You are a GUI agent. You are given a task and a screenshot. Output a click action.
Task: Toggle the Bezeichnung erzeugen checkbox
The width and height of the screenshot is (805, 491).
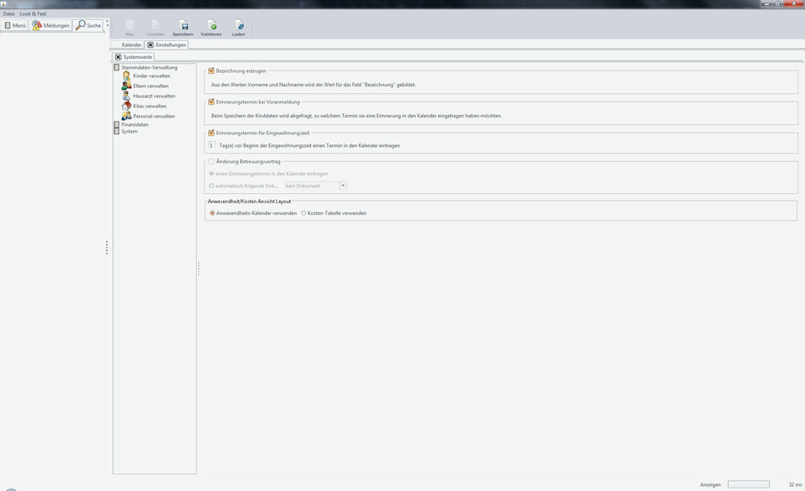click(x=211, y=71)
